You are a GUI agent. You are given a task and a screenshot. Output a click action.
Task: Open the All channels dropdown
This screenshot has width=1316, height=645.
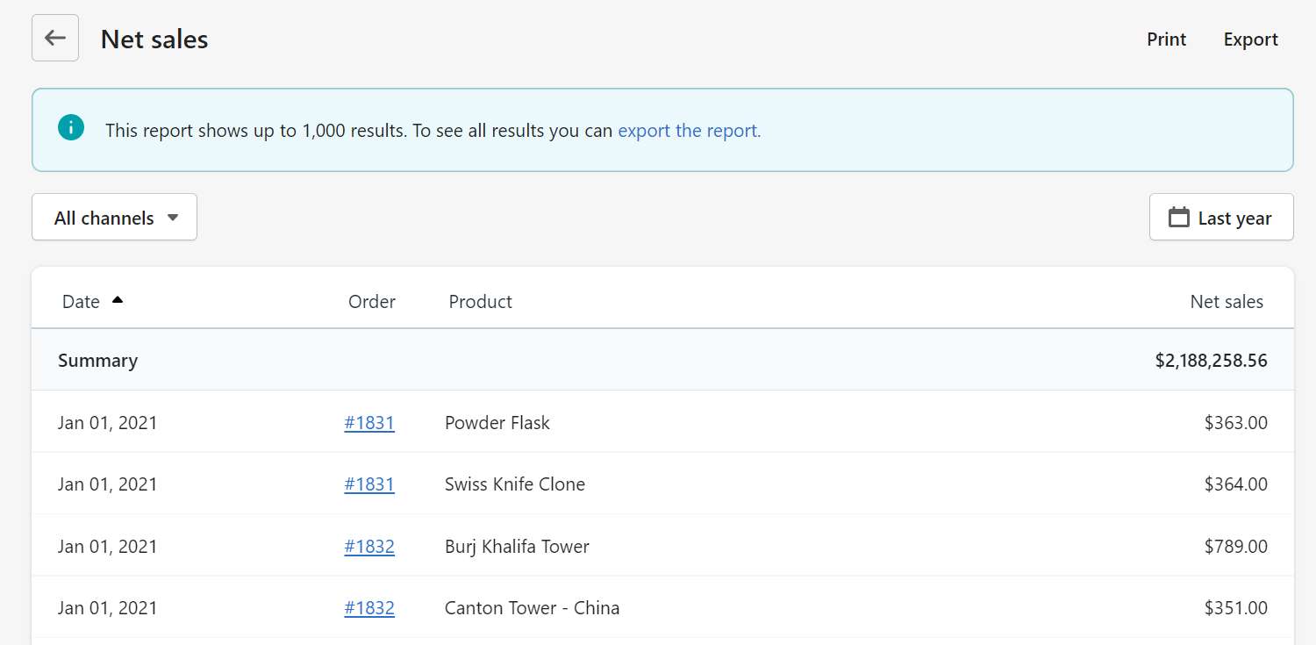pyautogui.click(x=114, y=217)
